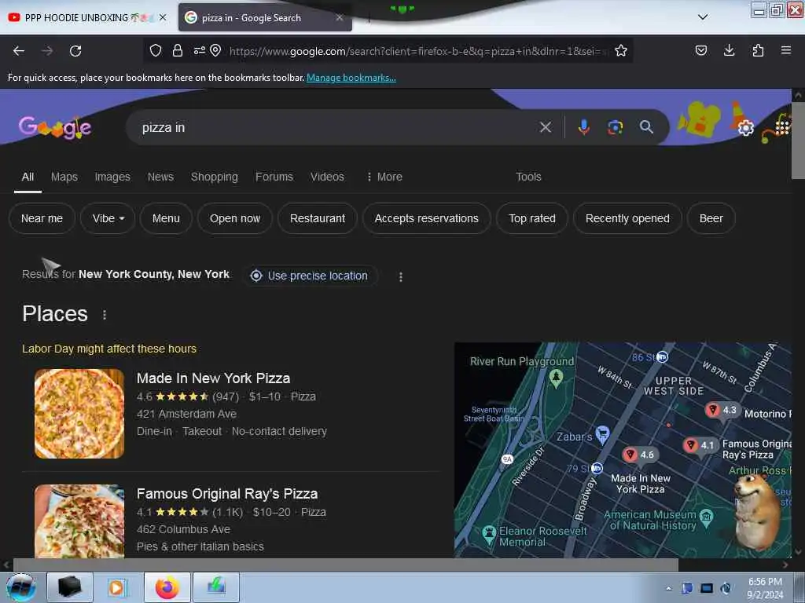Click the Zabar's map marker

(x=603, y=434)
